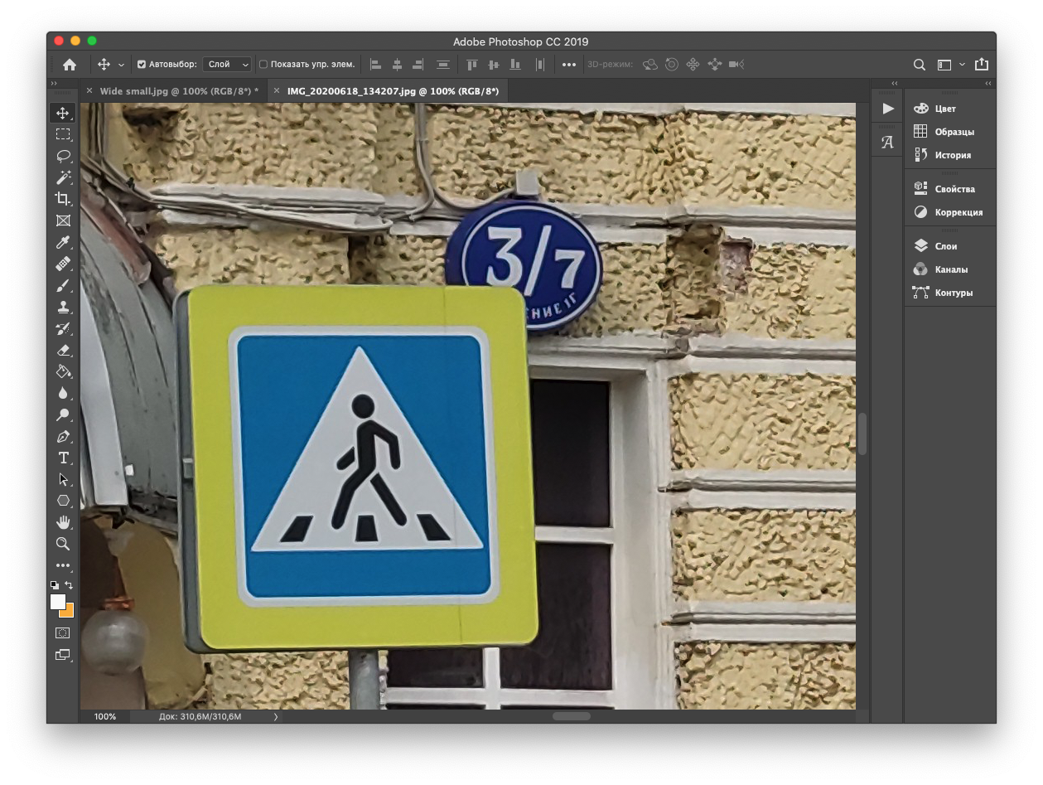The width and height of the screenshot is (1043, 785).
Task: Uncheck the Автовыбор checkbox
Action: [142, 65]
